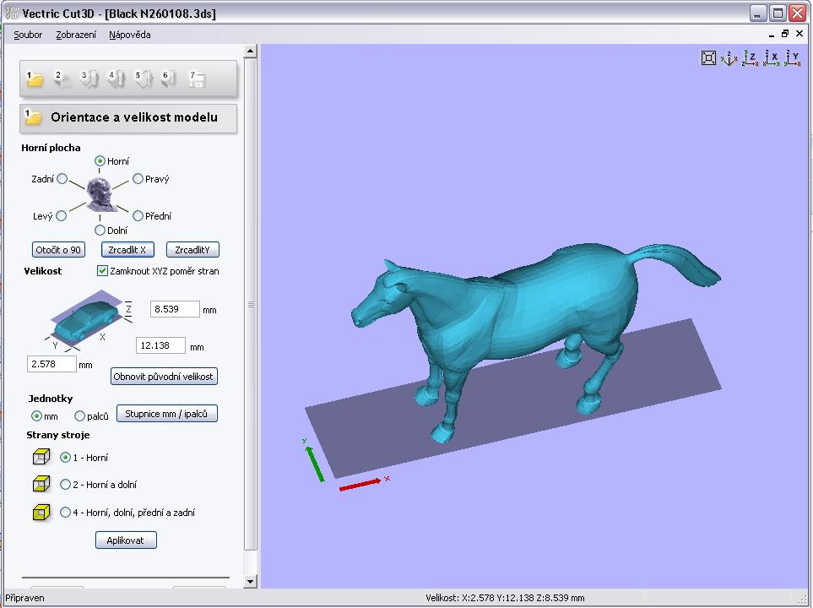Image resolution: width=813 pixels, height=608 pixels.
Task: Open the Nápověda menu
Action: coord(129,35)
